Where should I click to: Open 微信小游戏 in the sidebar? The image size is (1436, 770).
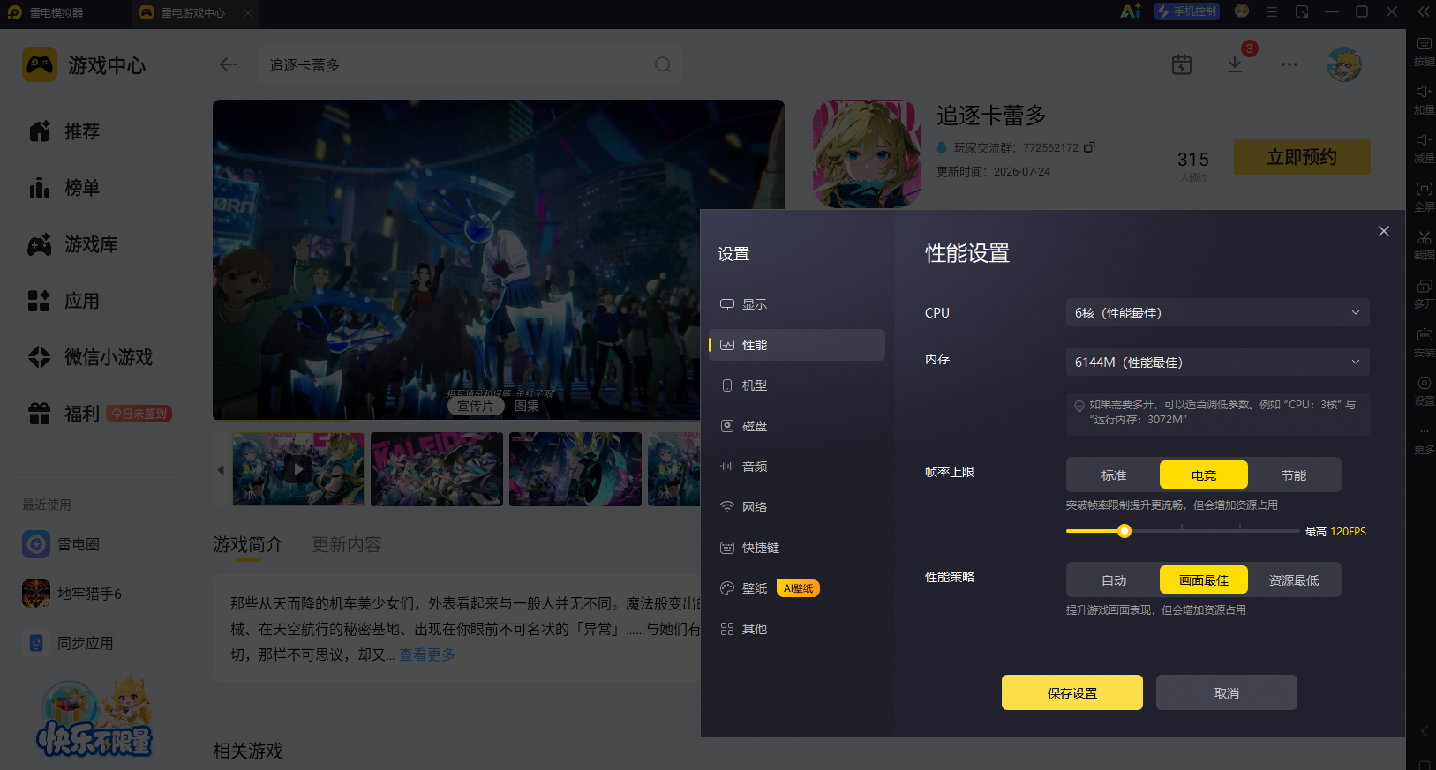pyautogui.click(x=90, y=357)
